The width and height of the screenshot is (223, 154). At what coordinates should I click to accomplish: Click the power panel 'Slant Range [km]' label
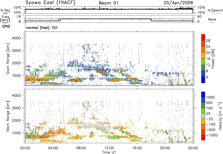[x=8, y=59]
